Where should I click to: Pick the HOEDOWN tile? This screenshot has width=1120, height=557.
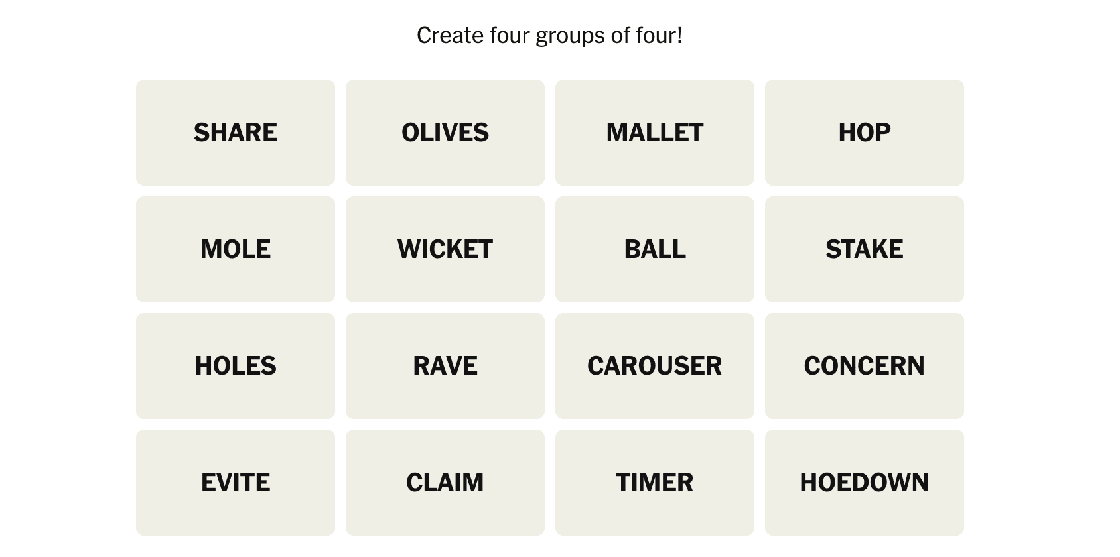[x=864, y=483]
